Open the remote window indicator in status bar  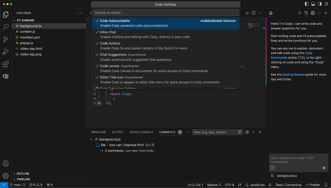(x=4, y=185)
